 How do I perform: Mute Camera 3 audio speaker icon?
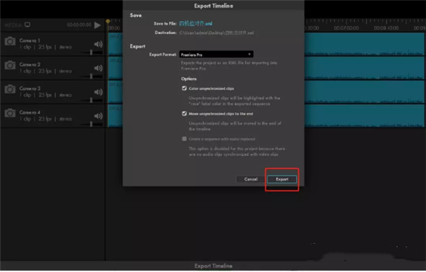click(98, 92)
